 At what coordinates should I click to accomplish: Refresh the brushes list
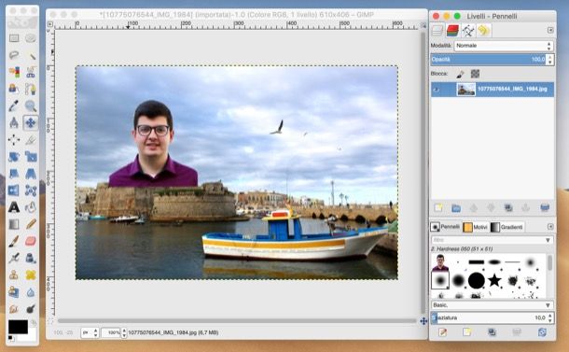(542, 332)
